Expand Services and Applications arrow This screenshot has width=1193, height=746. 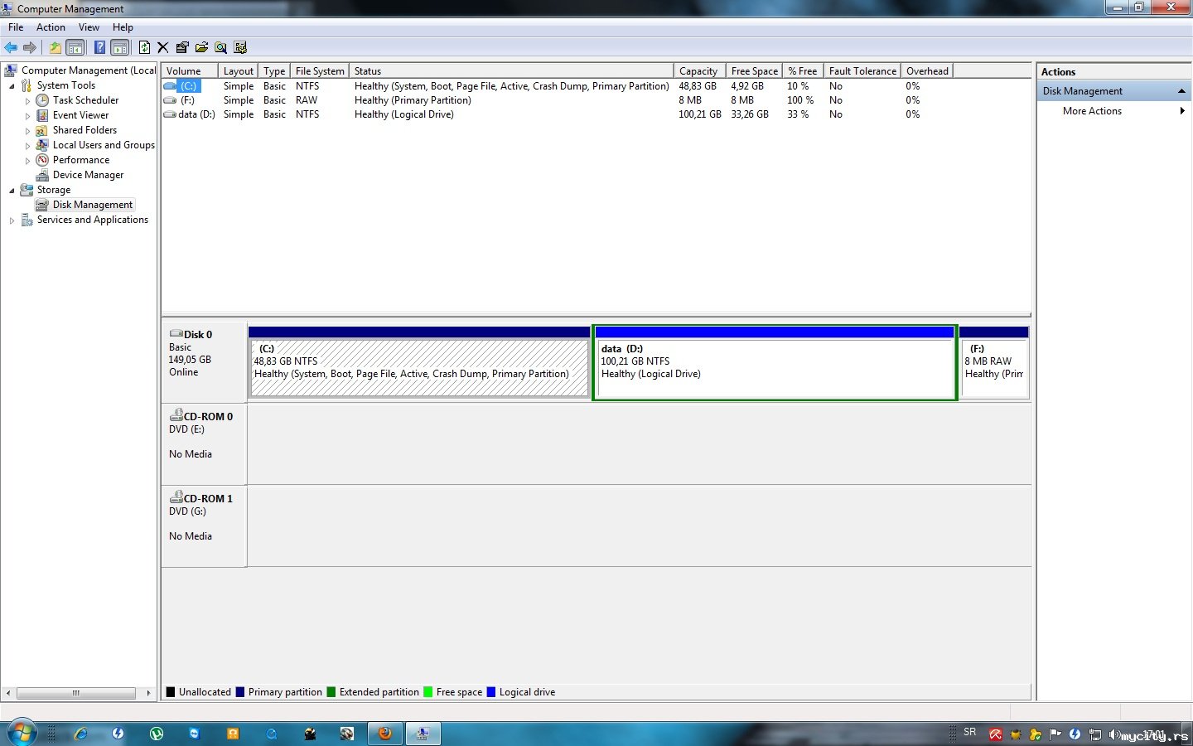[12, 220]
